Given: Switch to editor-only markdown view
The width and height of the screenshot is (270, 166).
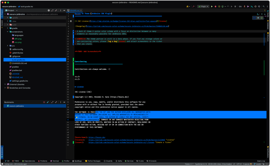Looking at the screenshot, I should click(x=254, y=18).
